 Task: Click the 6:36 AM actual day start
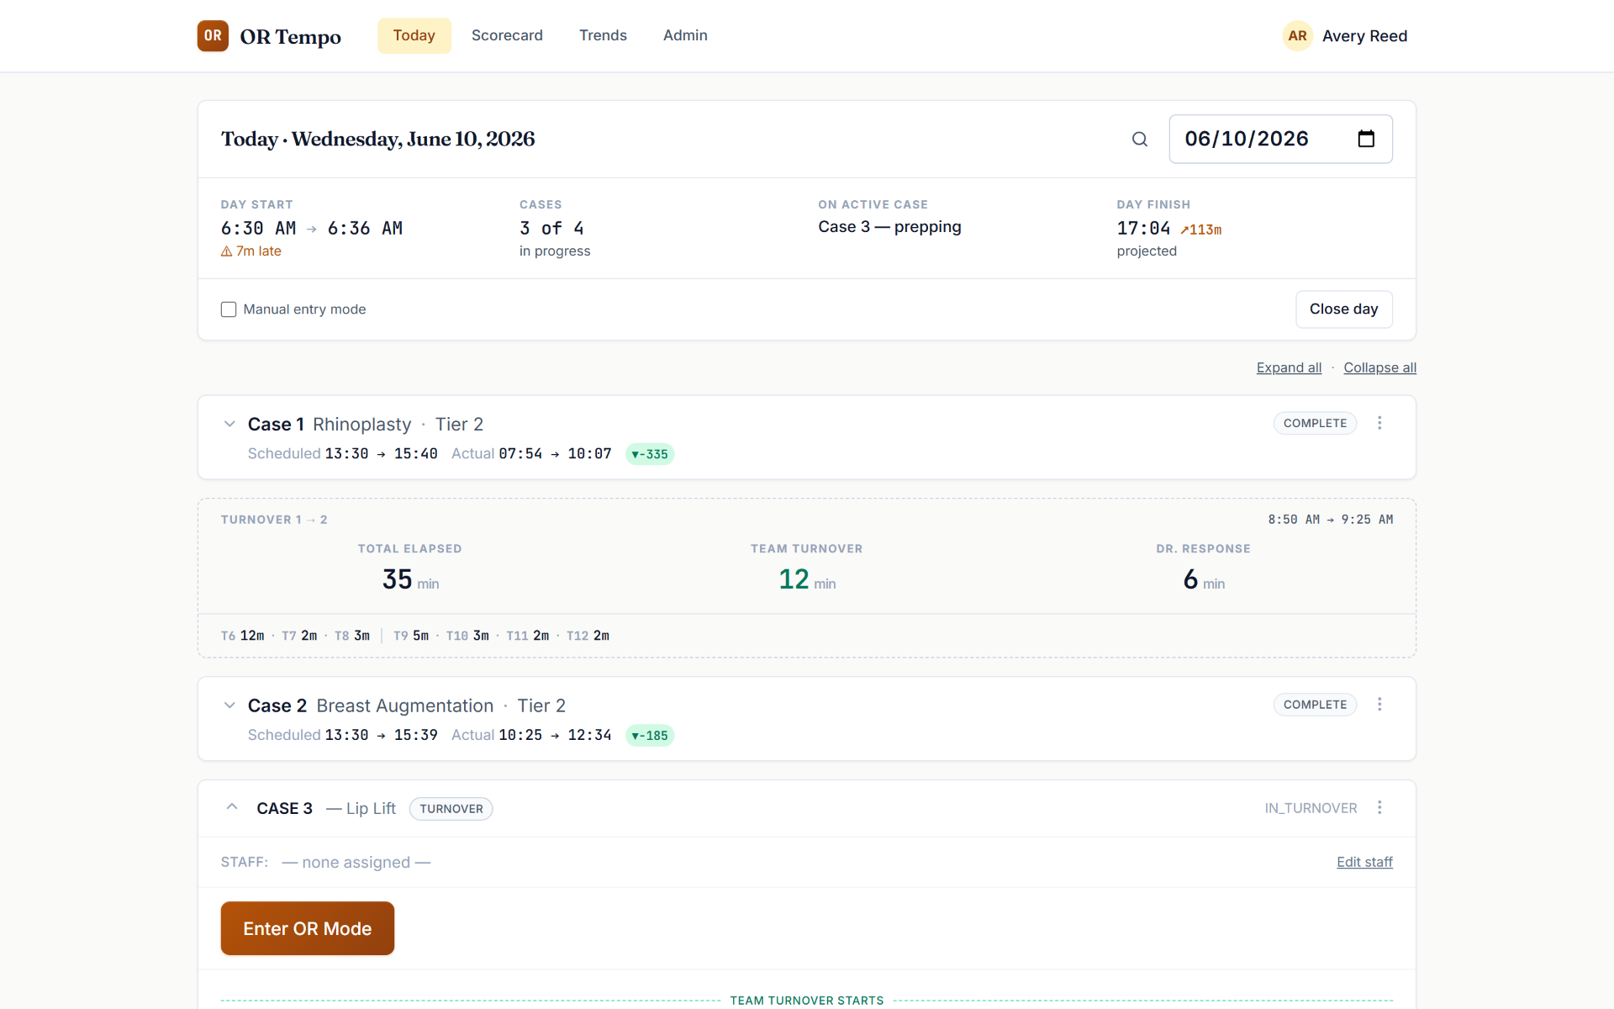(365, 229)
